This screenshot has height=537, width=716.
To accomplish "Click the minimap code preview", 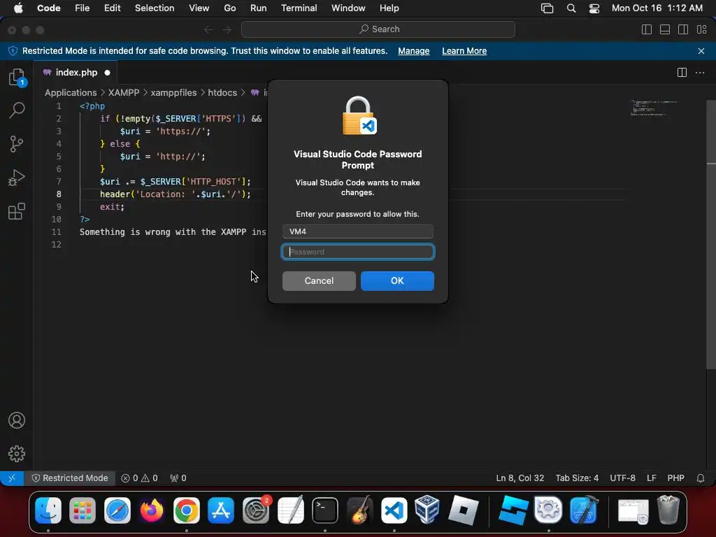I will (x=654, y=108).
